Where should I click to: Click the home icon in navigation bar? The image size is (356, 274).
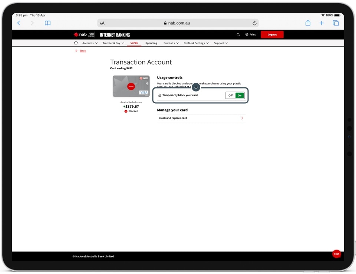coord(76,43)
